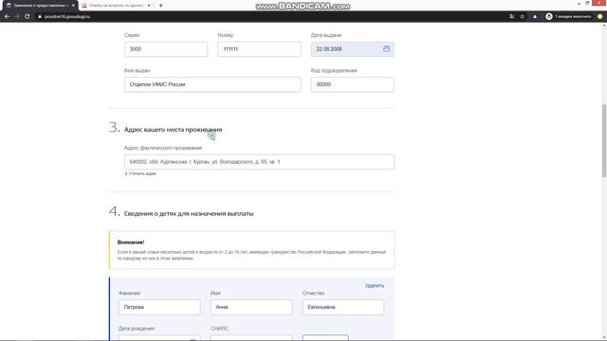607x341 pixels.
Task: Click the 'Серия' field with 3000
Action: pos(166,49)
